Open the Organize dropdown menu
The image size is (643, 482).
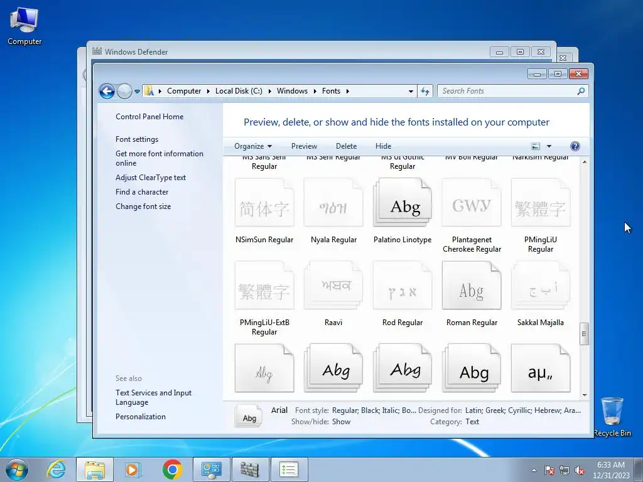[253, 146]
